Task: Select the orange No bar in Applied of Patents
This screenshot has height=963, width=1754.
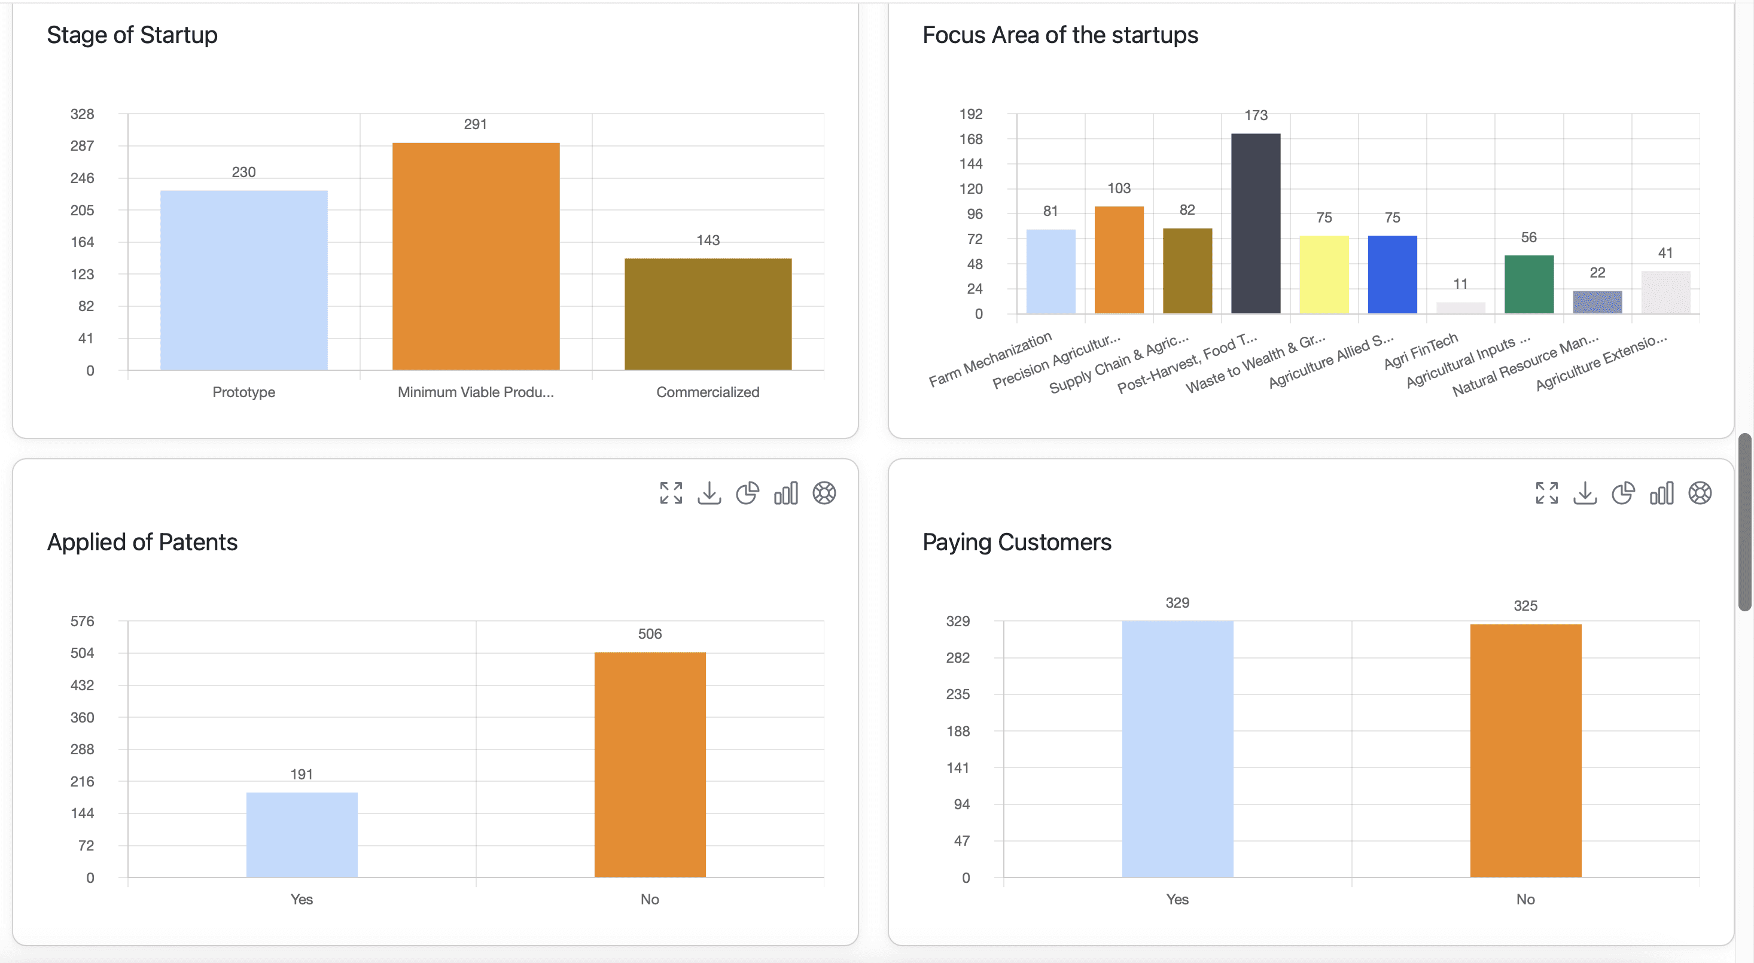Action: 650,764
